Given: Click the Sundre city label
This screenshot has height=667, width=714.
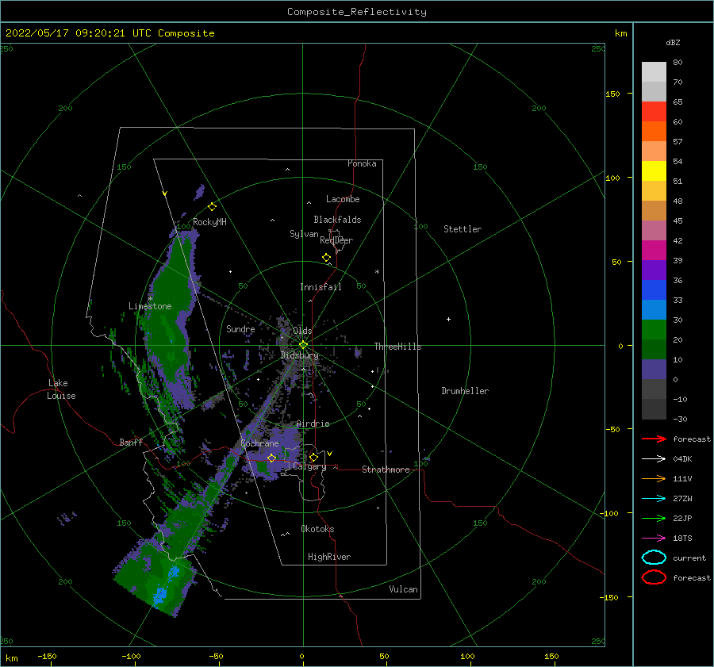Looking at the screenshot, I should pyautogui.click(x=240, y=328).
